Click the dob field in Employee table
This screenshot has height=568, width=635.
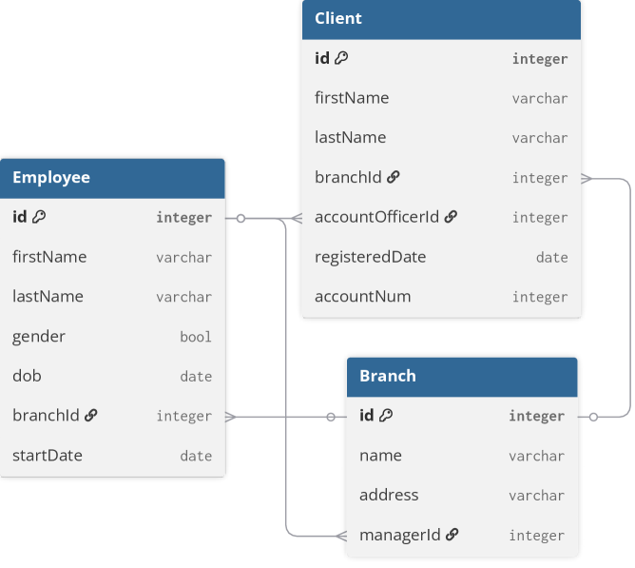click(27, 376)
